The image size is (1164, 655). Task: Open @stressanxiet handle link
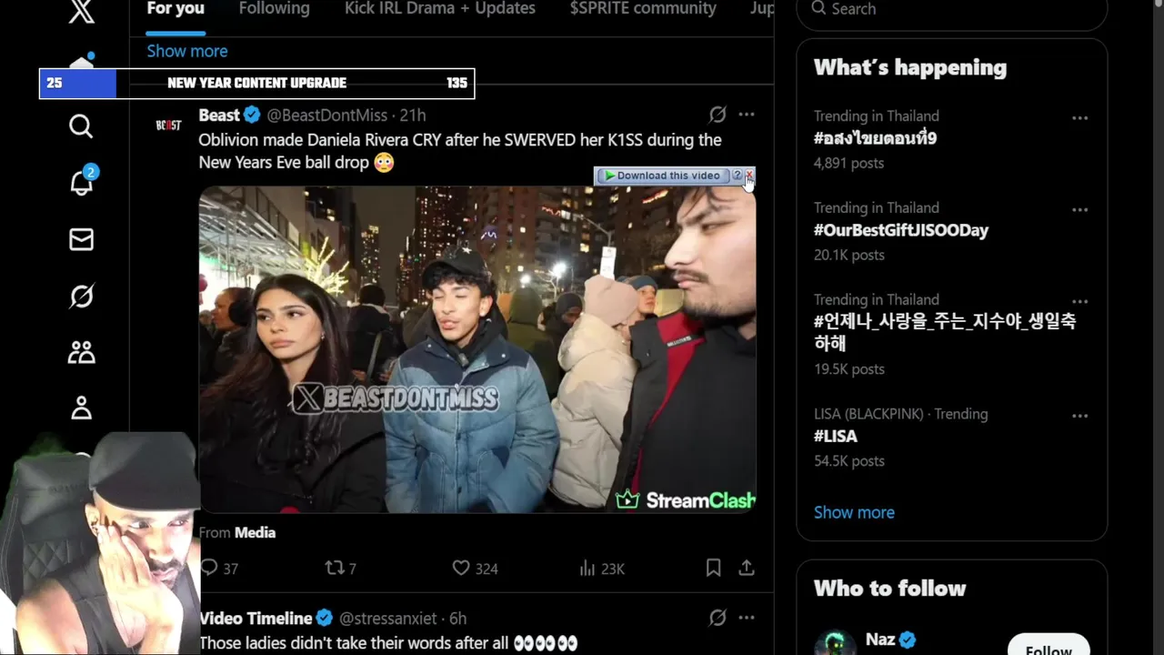[387, 619]
